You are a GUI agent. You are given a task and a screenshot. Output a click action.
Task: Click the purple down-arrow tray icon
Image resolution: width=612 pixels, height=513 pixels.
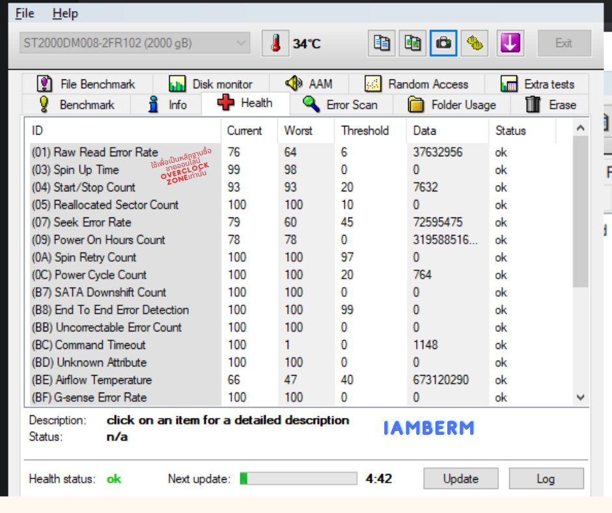510,44
